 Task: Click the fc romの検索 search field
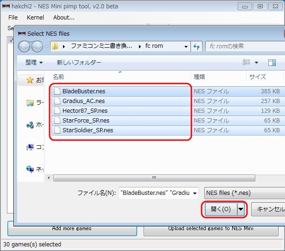245,46
